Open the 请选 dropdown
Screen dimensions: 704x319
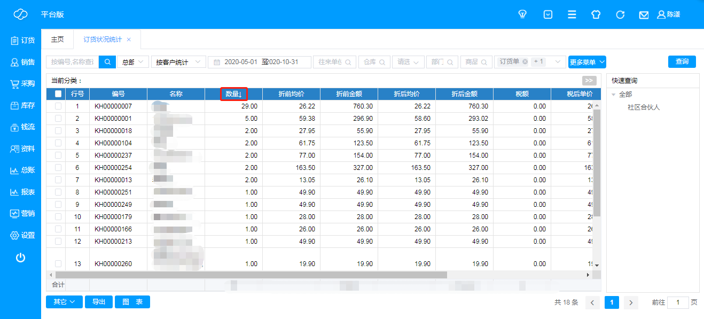[408, 62]
